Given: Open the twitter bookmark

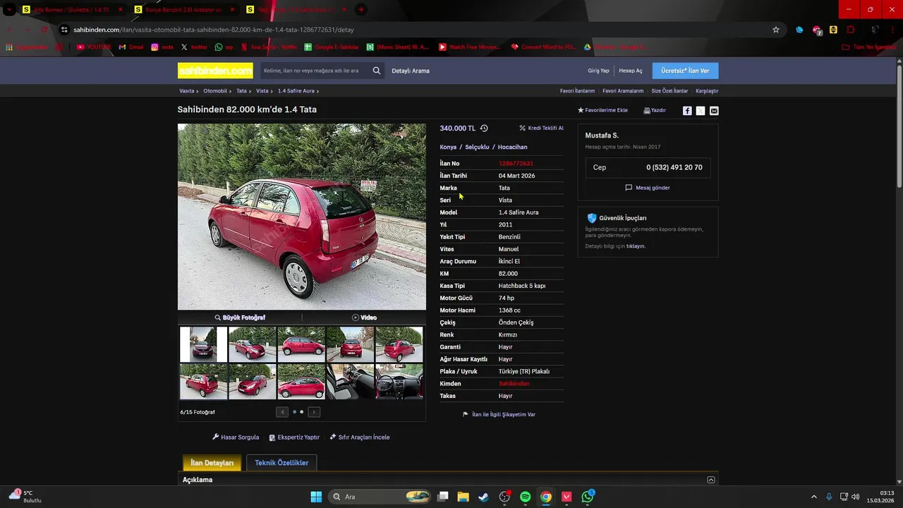Looking at the screenshot, I should (x=194, y=47).
